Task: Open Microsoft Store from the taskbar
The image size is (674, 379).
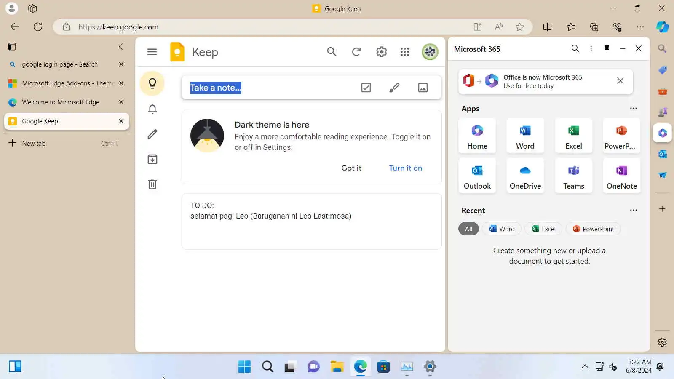Action: [x=383, y=367]
